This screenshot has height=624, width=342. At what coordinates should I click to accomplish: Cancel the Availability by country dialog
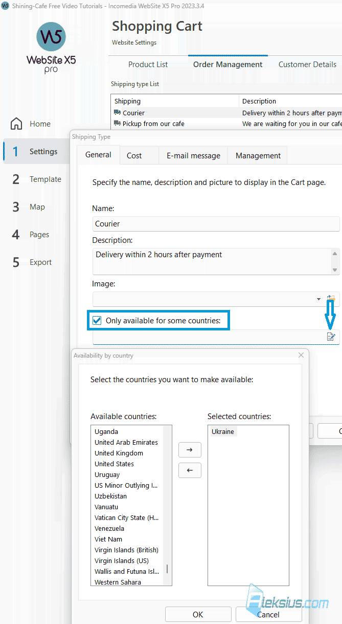(268, 614)
